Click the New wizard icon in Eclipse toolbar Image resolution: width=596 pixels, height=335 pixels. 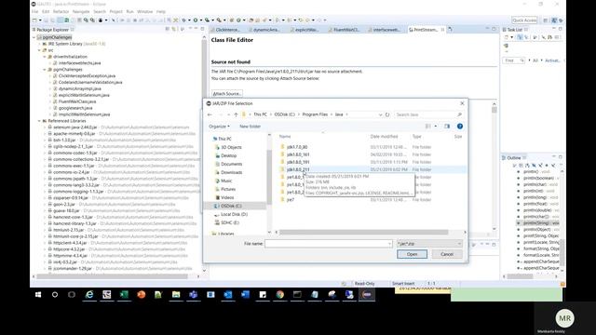(35, 20)
